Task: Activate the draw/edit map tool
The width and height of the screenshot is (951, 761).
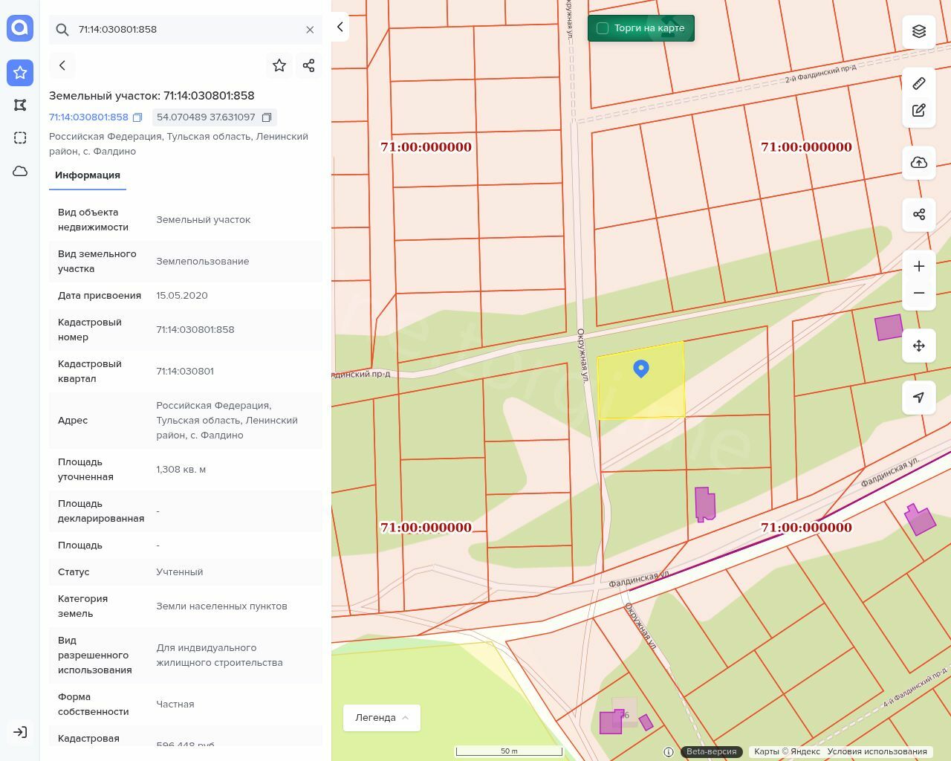Action: (919, 111)
